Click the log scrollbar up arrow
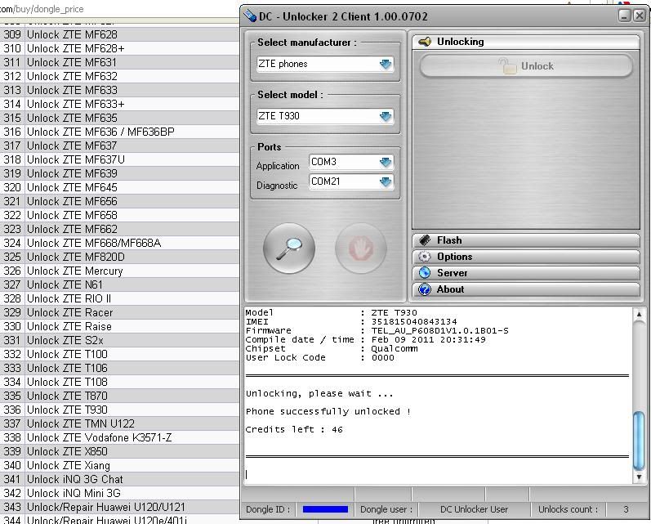This screenshot has width=651, height=524. (639, 315)
